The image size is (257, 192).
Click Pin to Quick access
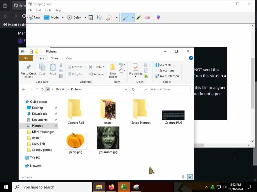tap(29, 71)
